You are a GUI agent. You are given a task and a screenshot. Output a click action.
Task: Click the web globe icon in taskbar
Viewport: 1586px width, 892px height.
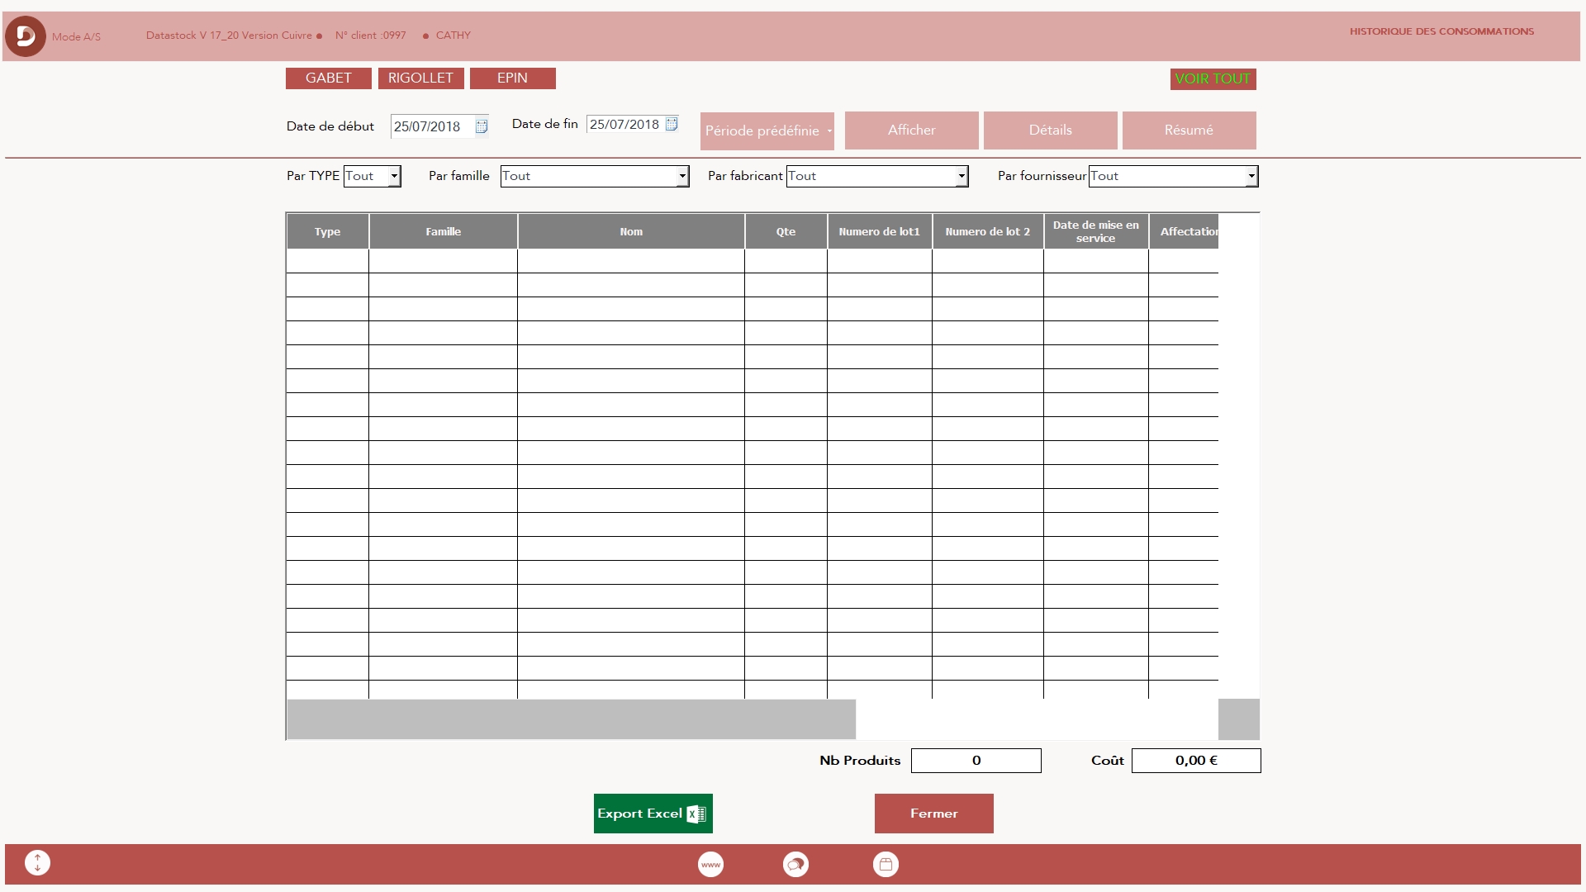click(x=710, y=864)
